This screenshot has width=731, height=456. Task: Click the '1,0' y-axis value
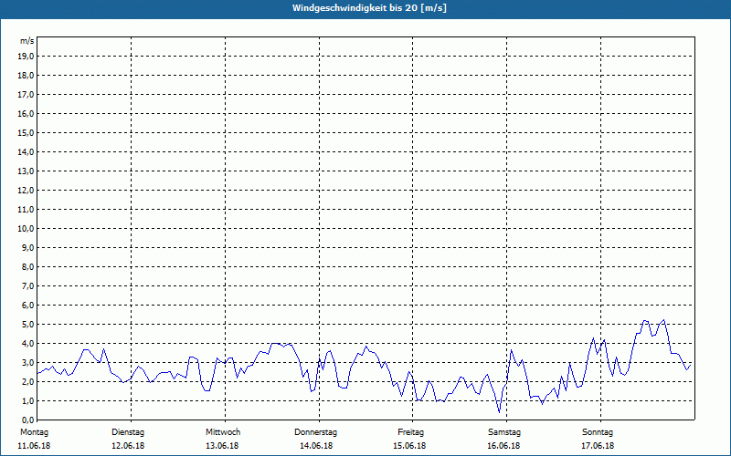click(27, 400)
